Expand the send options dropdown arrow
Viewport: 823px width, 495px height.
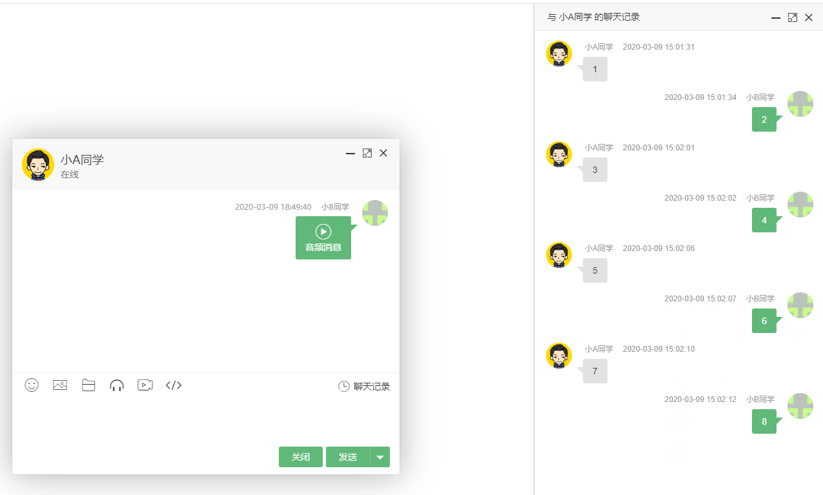click(380, 457)
